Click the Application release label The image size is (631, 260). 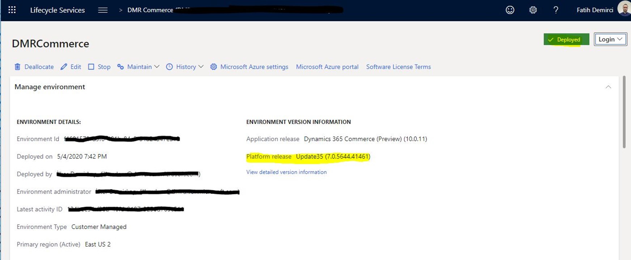click(273, 139)
